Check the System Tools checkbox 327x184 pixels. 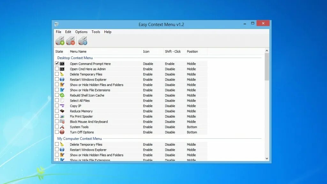57,126
